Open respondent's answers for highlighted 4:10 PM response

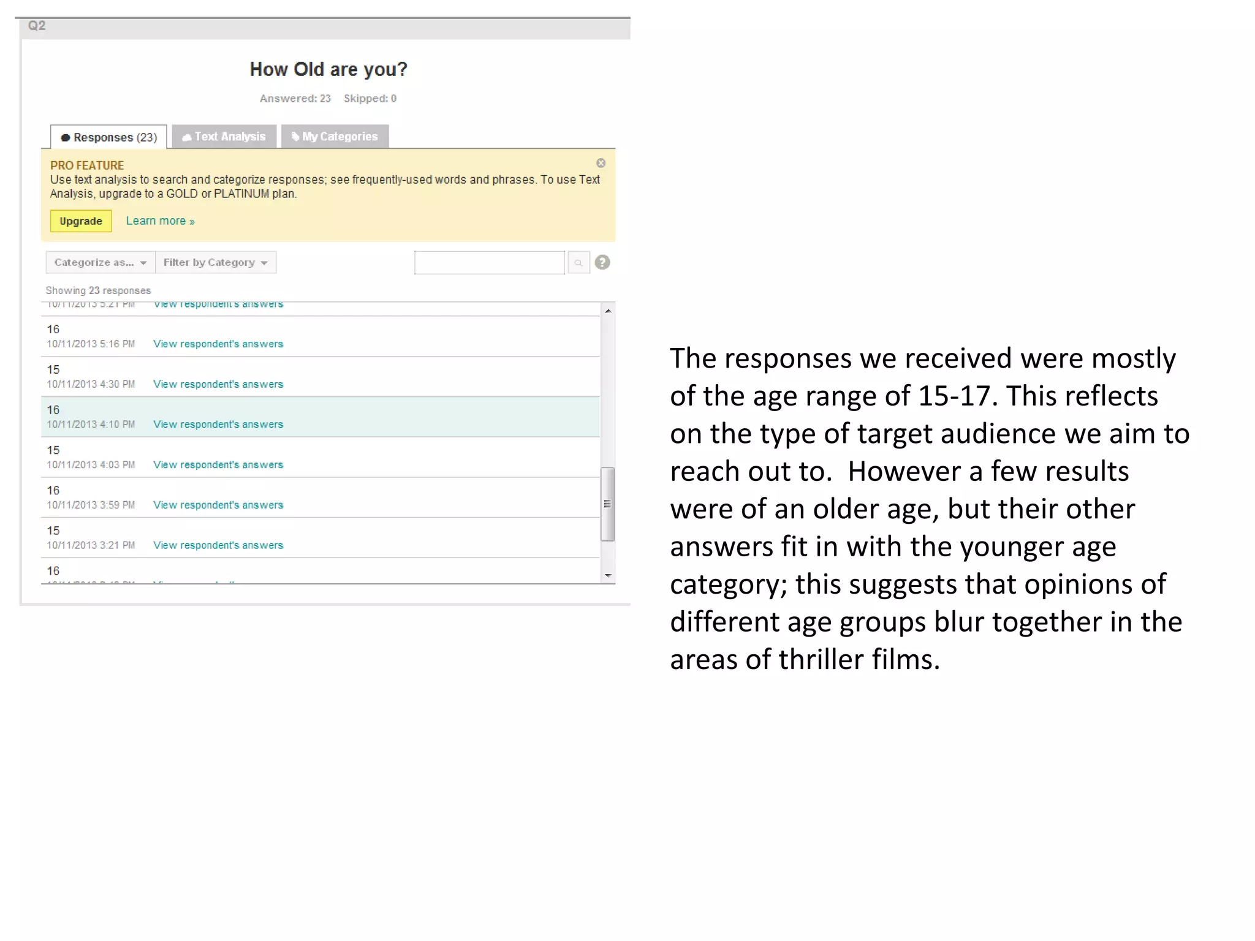[x=218, y=425]
